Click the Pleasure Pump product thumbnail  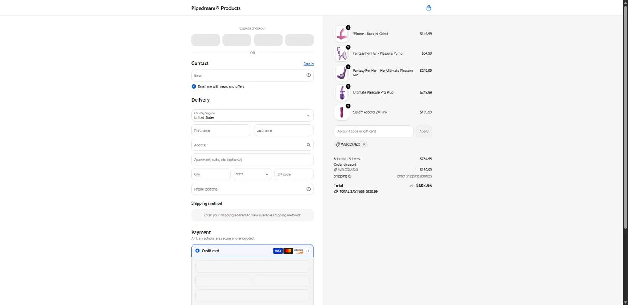(342, 53)
